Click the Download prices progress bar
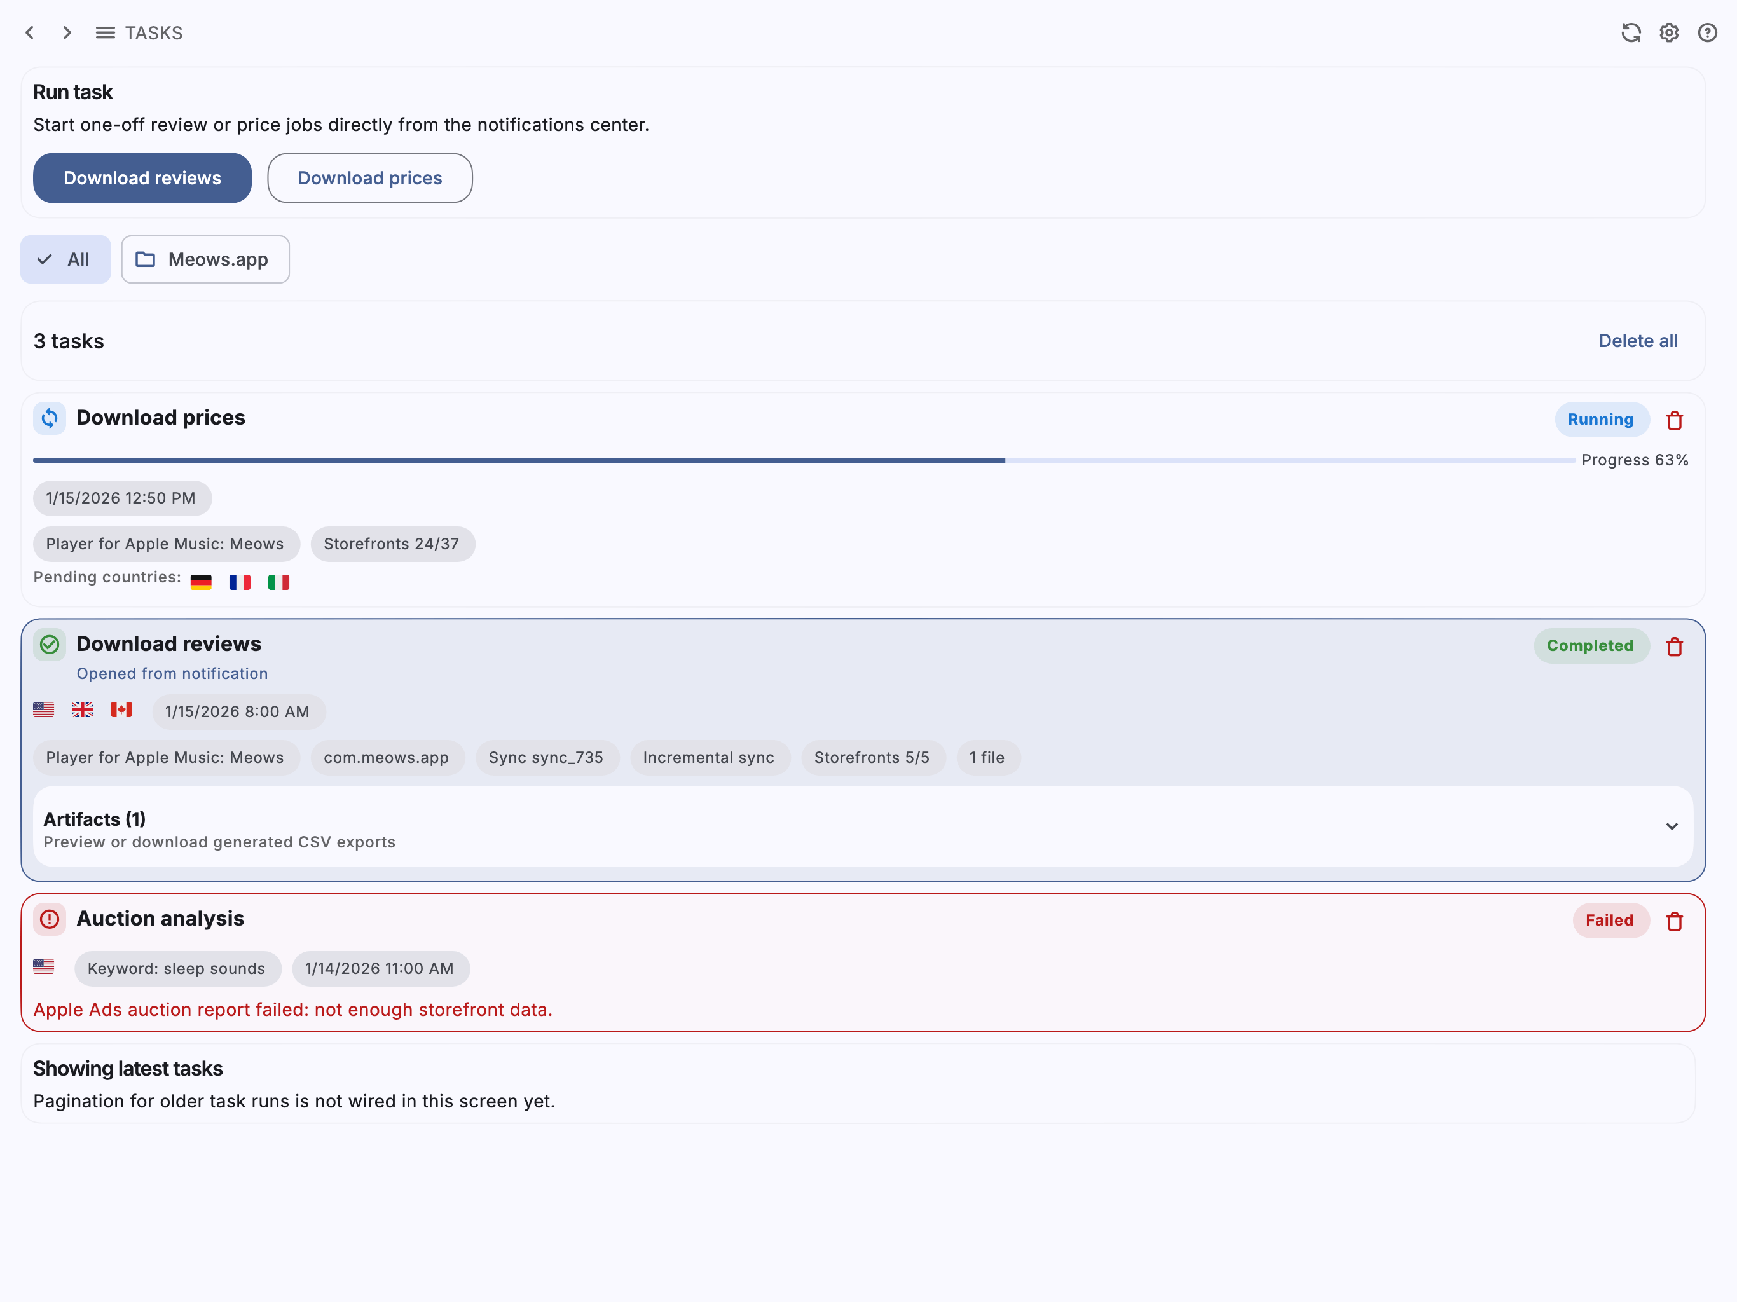 coord(803,460)
